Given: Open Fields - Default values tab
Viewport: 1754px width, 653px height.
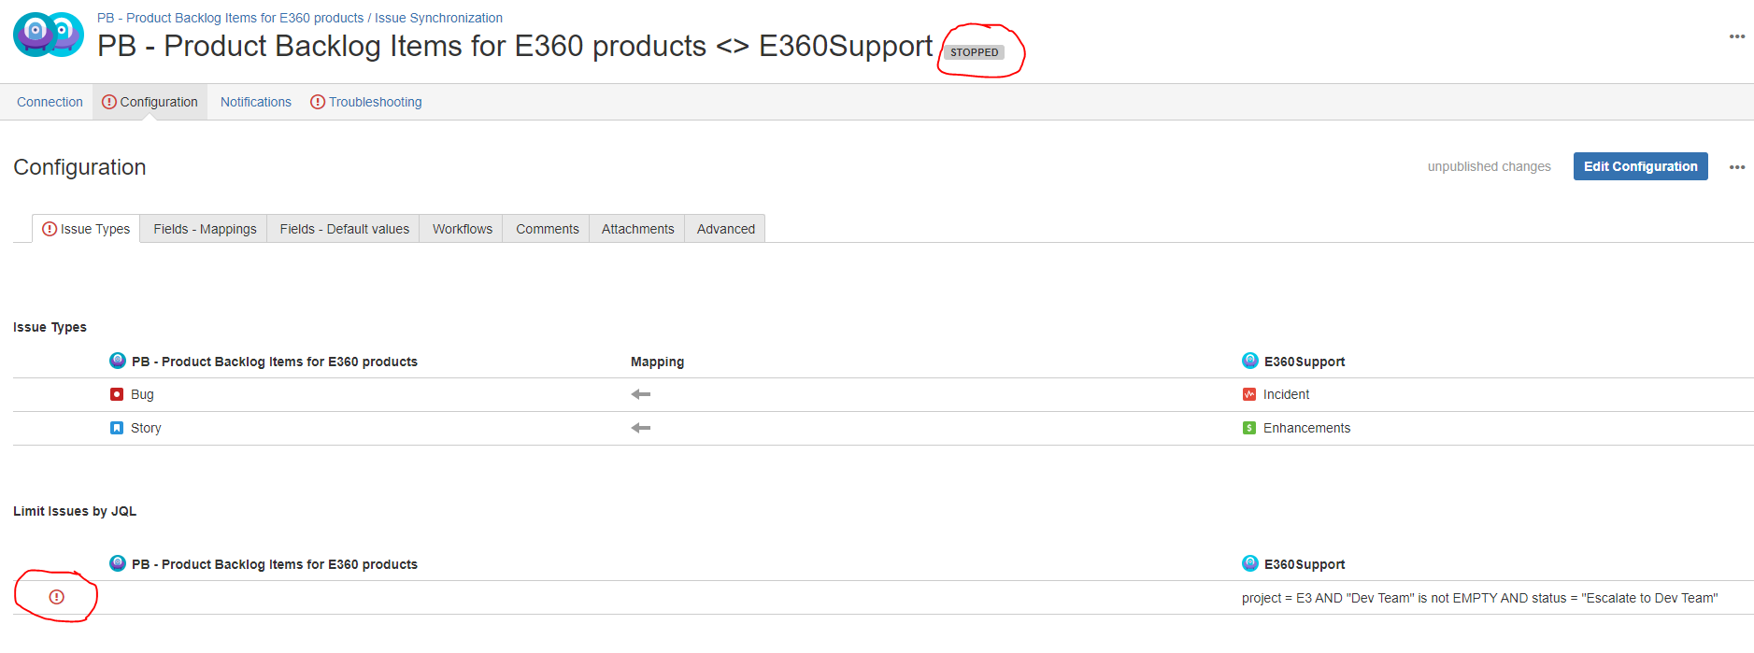Looking at the screenshot, I should pyautogui.click(x=344, y=229).
